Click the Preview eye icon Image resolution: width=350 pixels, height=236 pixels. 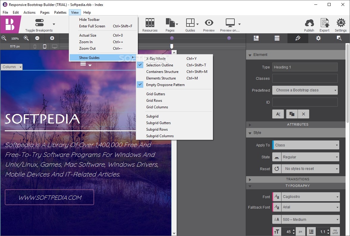(x=209, y=23)
